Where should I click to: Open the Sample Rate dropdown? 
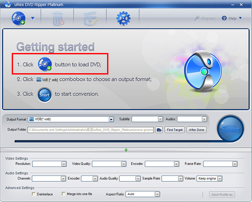pyautogui.click(x=172, y=178)
